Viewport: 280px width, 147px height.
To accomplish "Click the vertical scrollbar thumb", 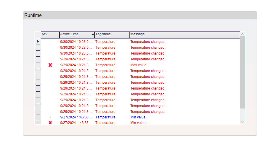I will (x=242, y=73).
